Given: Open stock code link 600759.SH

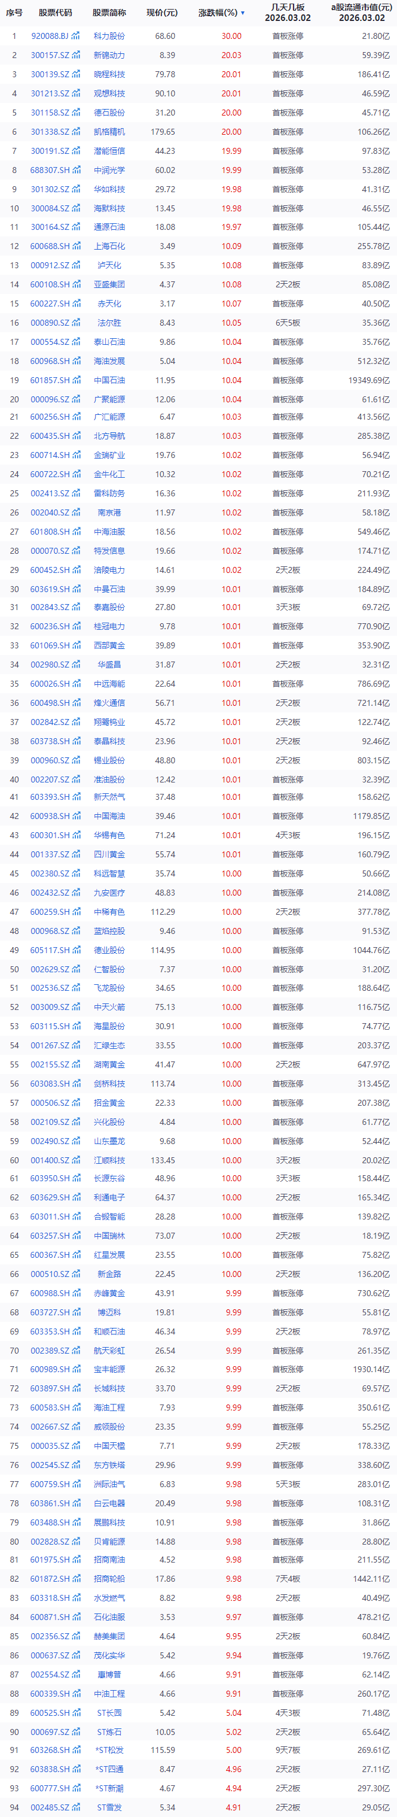Looking at the screenshot, I should pyautogui.click(x=50, y=1484).
